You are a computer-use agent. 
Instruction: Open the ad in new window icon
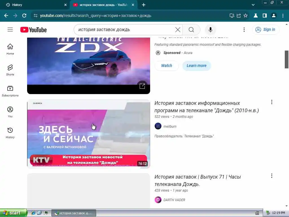point(142,86)
